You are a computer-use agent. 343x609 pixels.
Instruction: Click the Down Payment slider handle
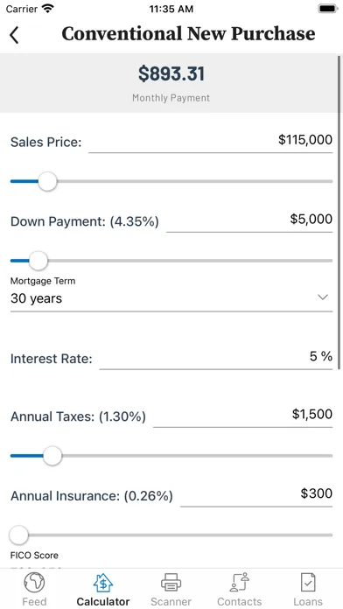tap(38, 261)
